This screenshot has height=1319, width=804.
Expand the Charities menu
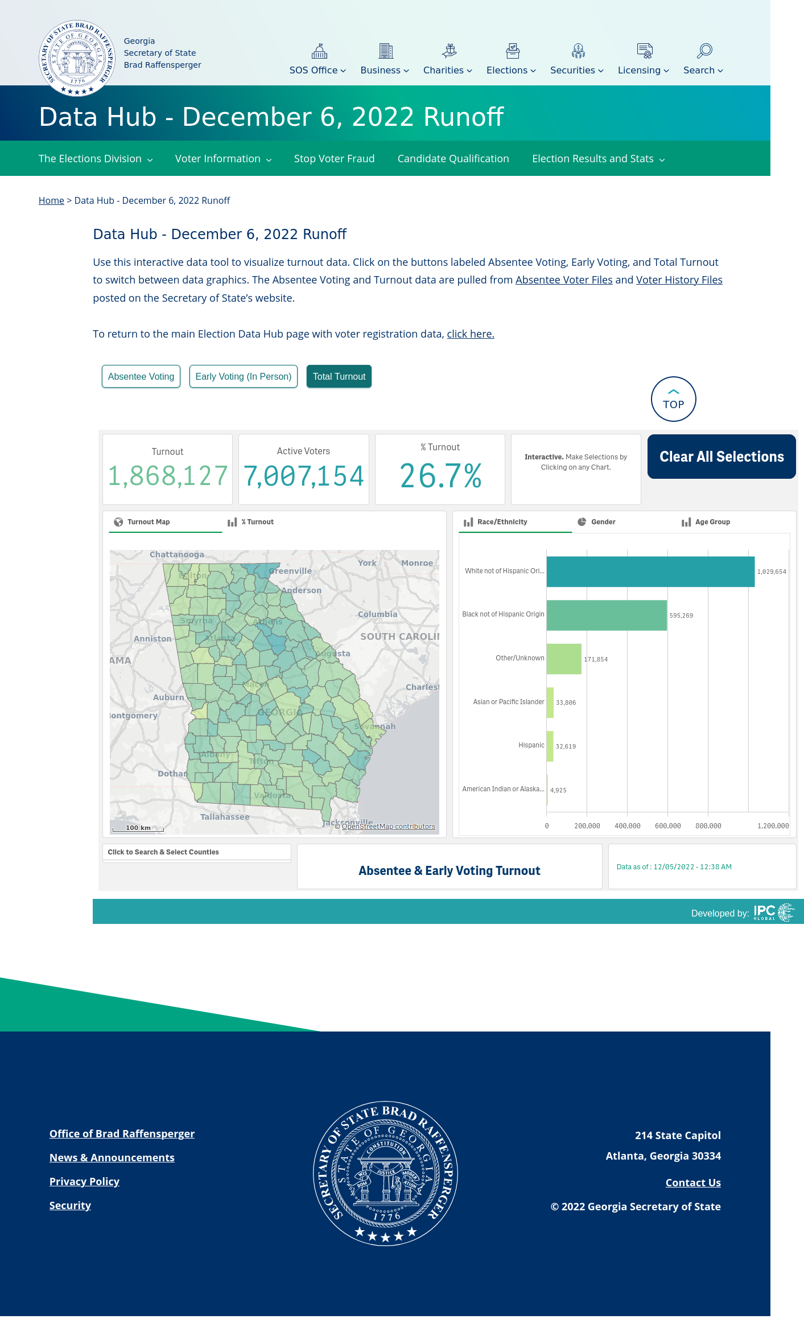click(x=448, y=70)
